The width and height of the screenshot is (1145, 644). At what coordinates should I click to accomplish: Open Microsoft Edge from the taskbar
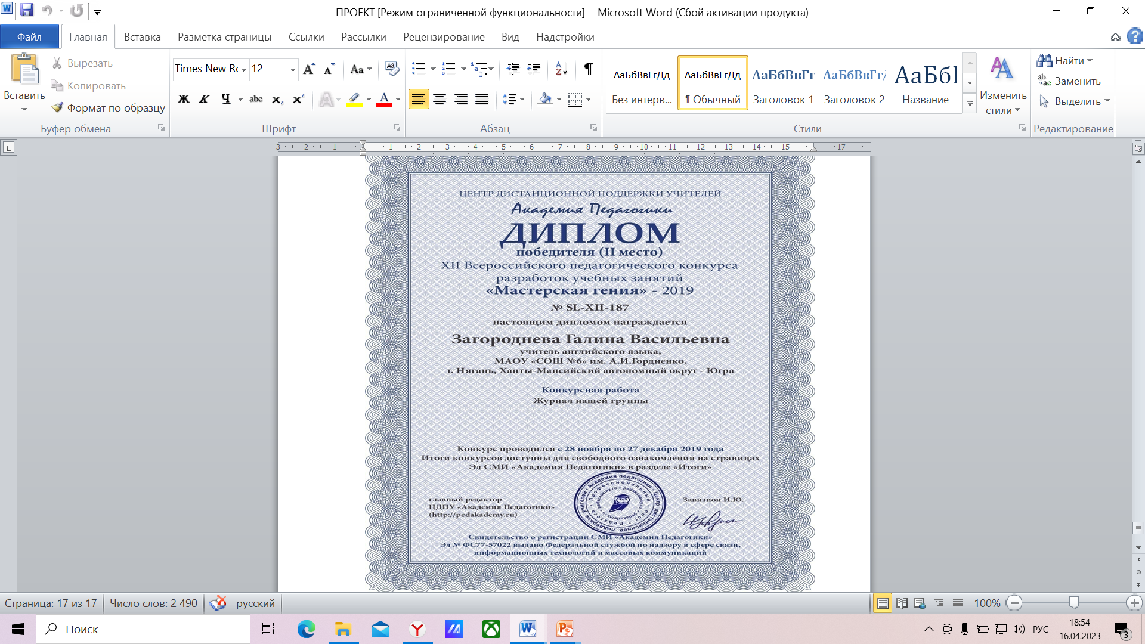pos(306,629)
